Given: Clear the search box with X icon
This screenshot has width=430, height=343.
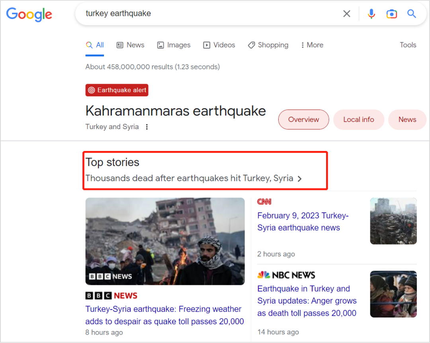Looking at the screenshot, I should pyautogui.click(x=347, y=14).
